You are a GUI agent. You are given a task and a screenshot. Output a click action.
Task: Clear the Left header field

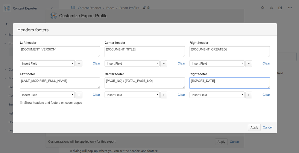point(96,63)
